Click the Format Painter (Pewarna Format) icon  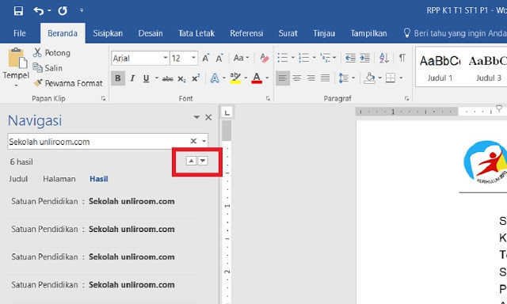(x=38, y=83)
